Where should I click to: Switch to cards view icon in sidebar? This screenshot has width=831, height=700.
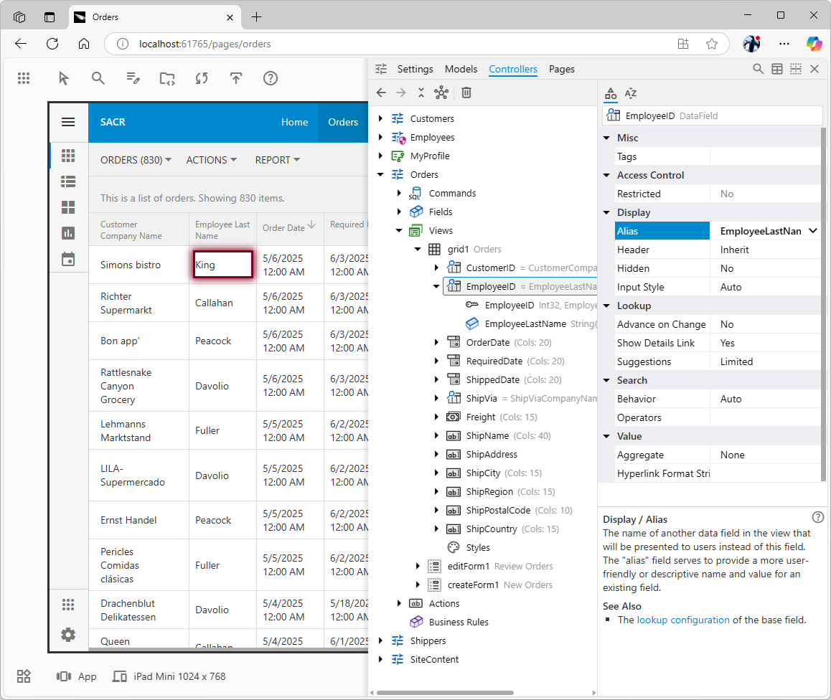coord(68,207)
